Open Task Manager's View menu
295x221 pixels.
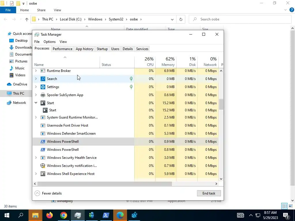click(63, 42)
